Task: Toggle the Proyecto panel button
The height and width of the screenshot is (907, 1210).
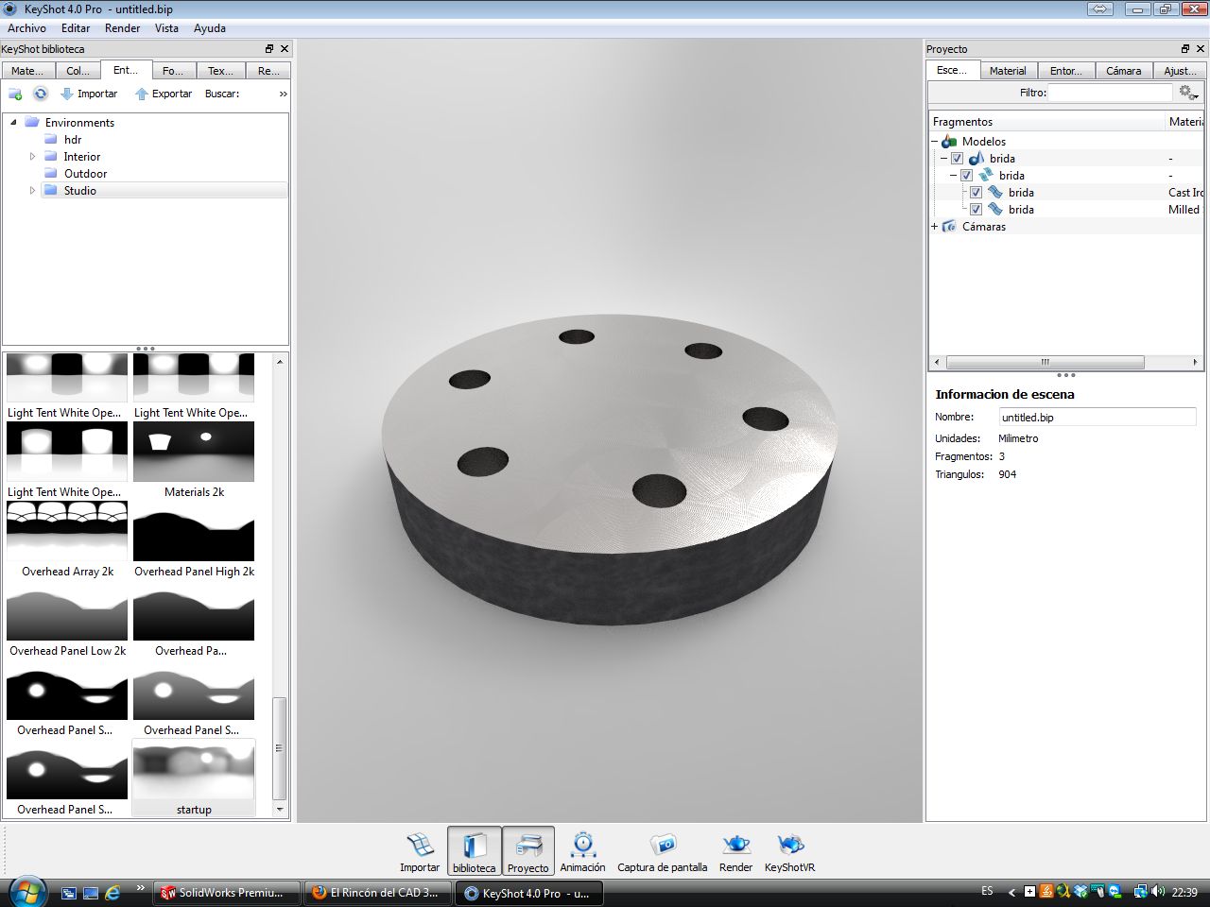Action: (x=528, y=851)
